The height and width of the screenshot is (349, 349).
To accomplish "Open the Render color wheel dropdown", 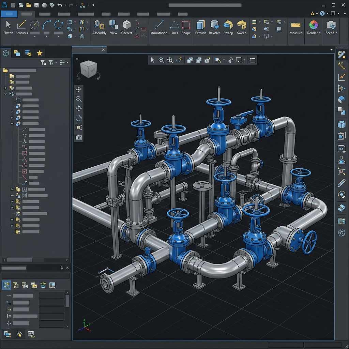I will tap(314, 28).
